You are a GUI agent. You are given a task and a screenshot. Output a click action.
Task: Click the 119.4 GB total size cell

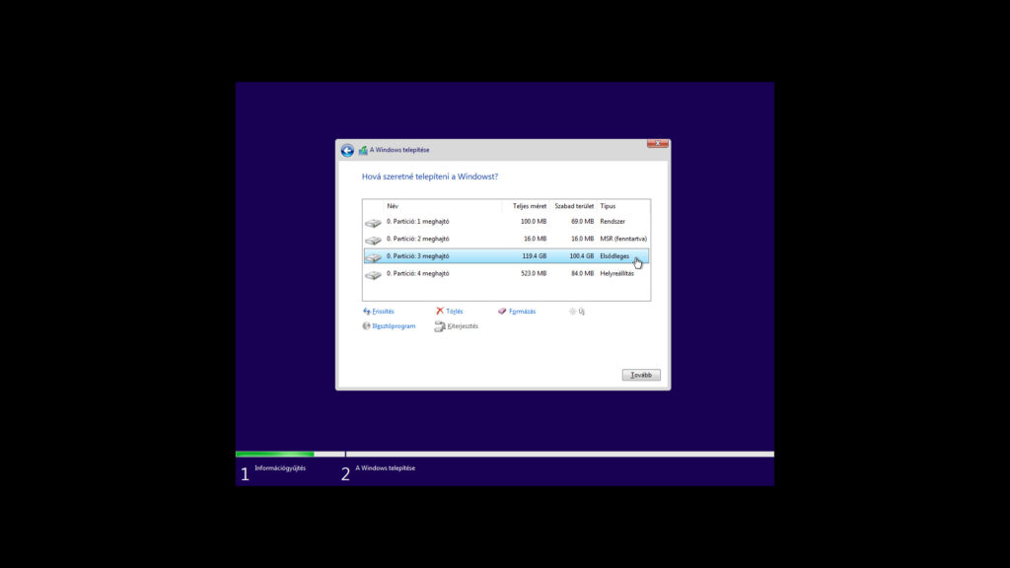pyautogui.click(x=534, y=256)
